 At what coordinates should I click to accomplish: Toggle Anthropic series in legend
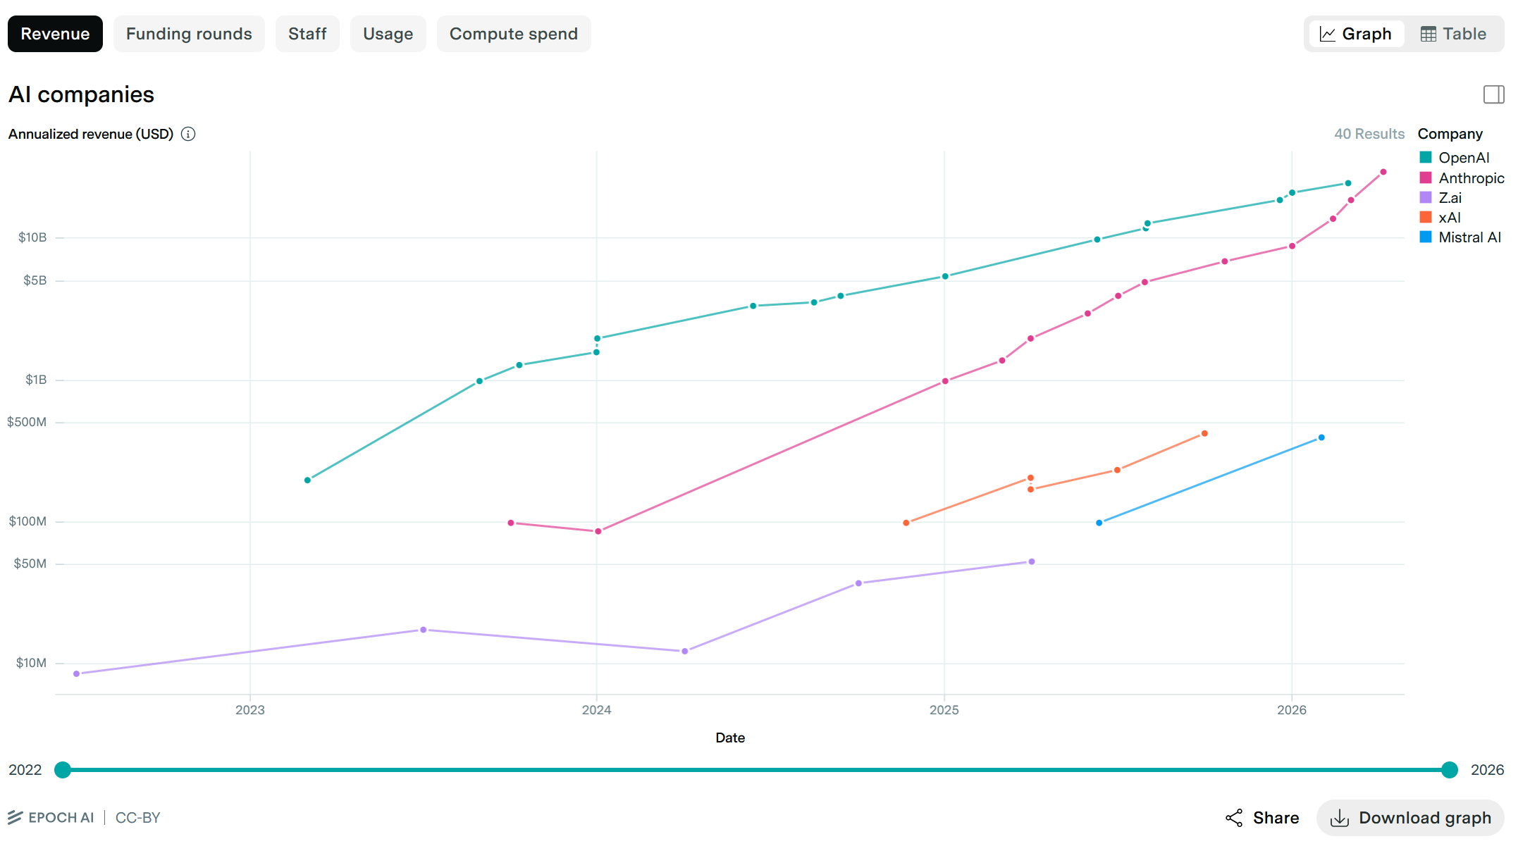(x=1471, y=178)
